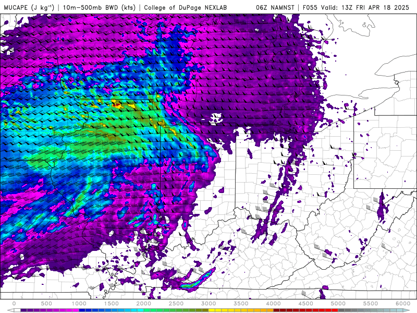Click the 5500 label on the color scale

371,304
